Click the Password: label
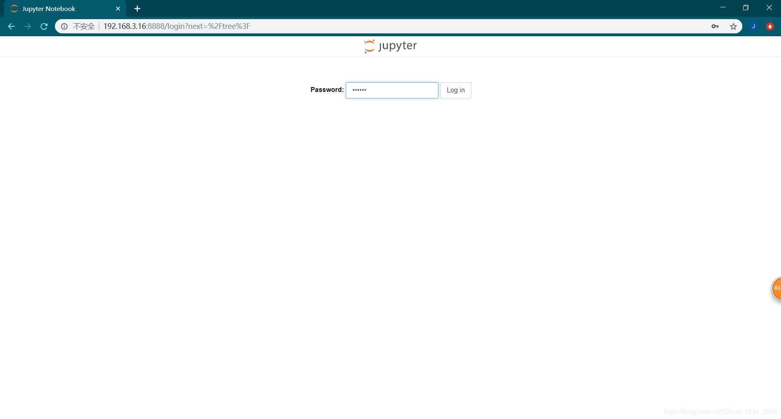The height and width of the screenshot is (419, 781). click(327, 89)
